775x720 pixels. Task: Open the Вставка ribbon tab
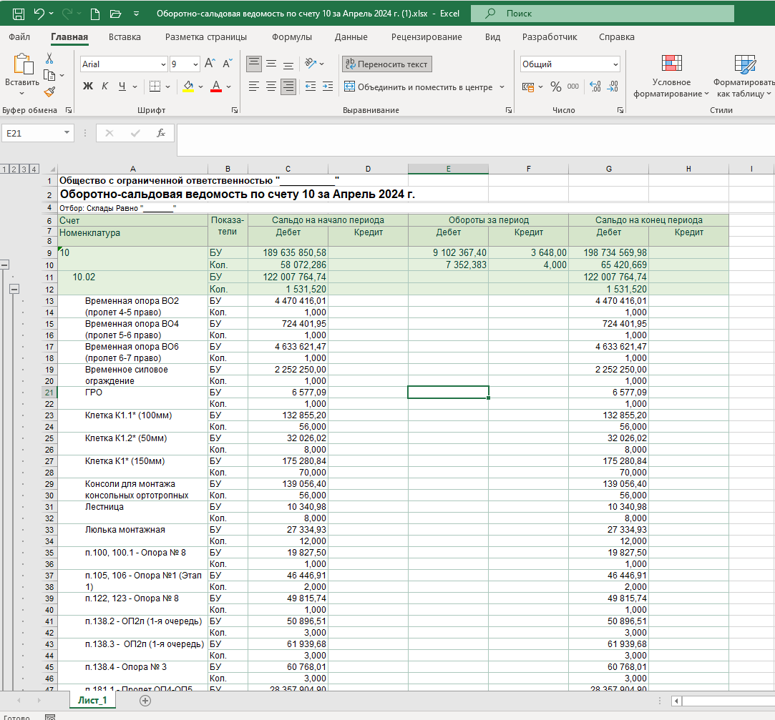[125, 37]
